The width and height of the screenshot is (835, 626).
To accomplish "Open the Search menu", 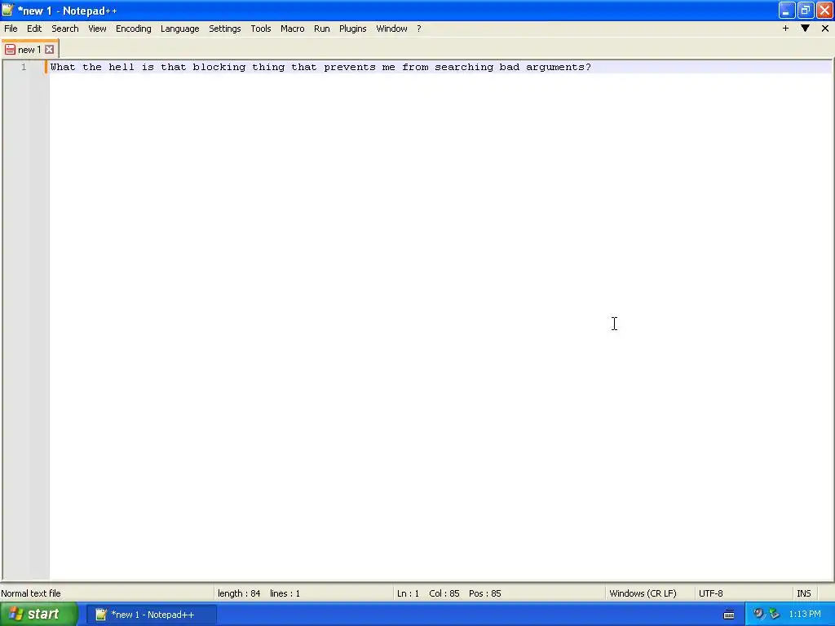I will coord(65,29).
